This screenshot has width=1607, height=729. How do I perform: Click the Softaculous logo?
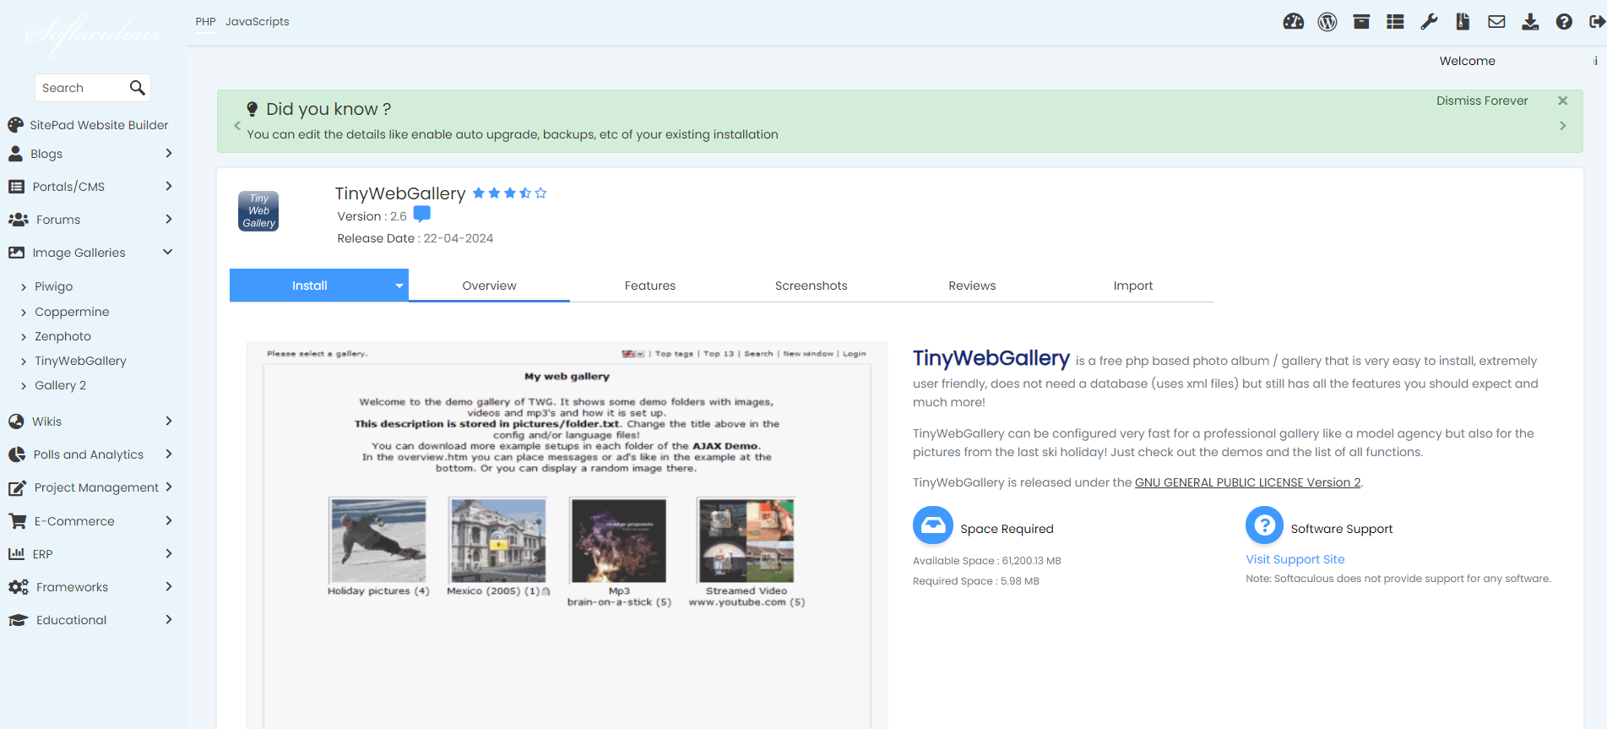(x=93, y=34)
